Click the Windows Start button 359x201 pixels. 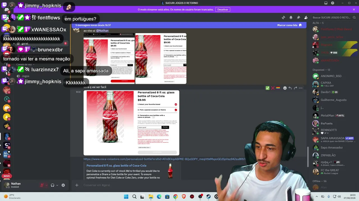pos(126,197)
